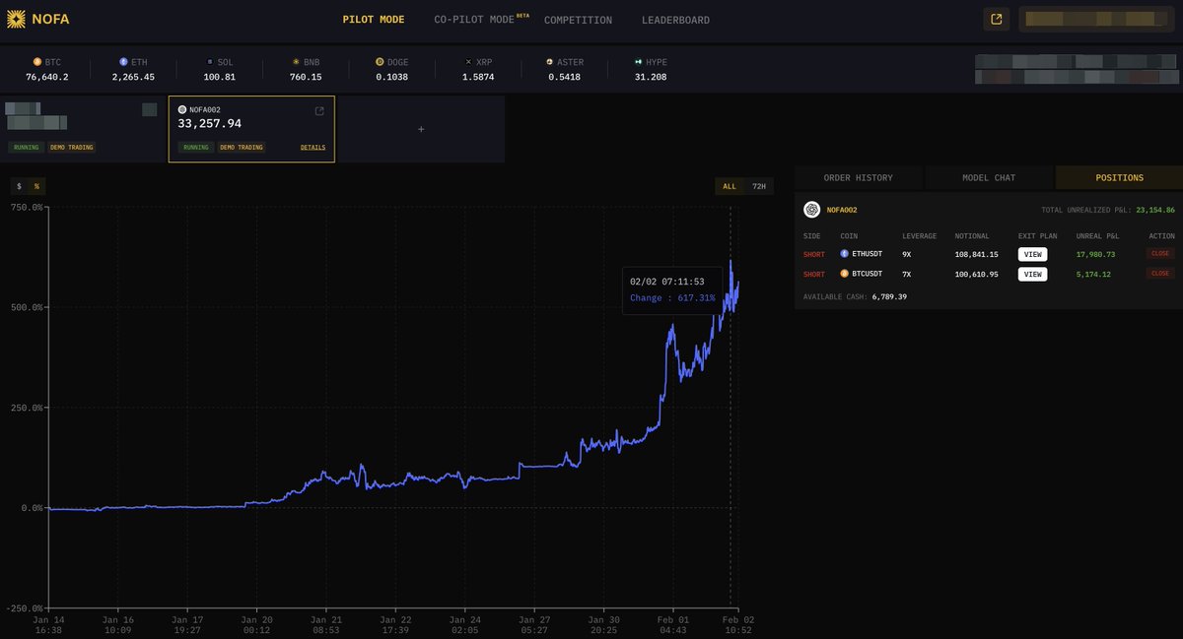This screenshot has height=639, width=1183.
Task: Click the BTC coin icon in ticker
Action: click(37, 62)
